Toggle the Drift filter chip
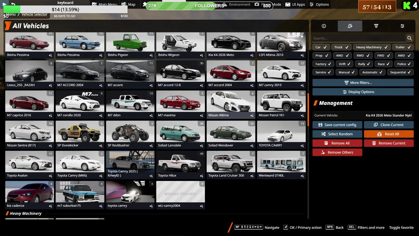The width and height of the screenshot is (419, 236). click(345, 64)
